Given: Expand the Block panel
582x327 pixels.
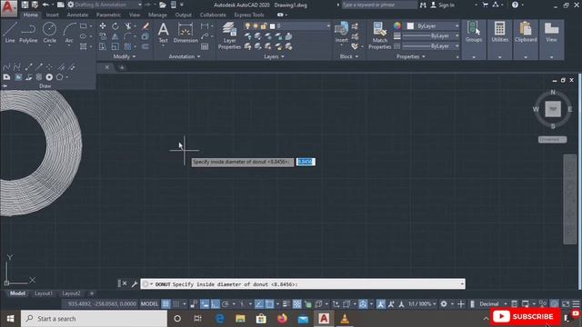Looking at the screenshot, I should (349, 56).
